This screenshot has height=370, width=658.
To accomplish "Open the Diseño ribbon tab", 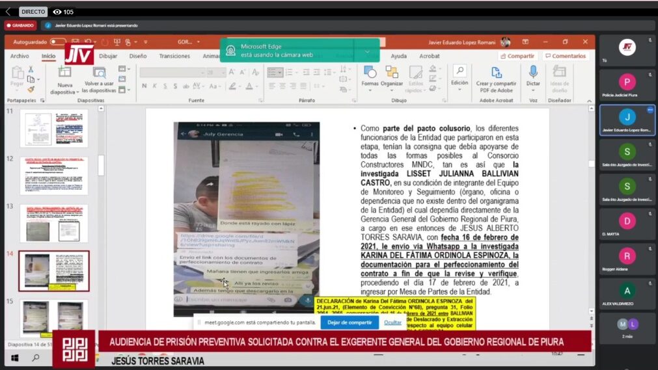I will click(x=138, y=57).
